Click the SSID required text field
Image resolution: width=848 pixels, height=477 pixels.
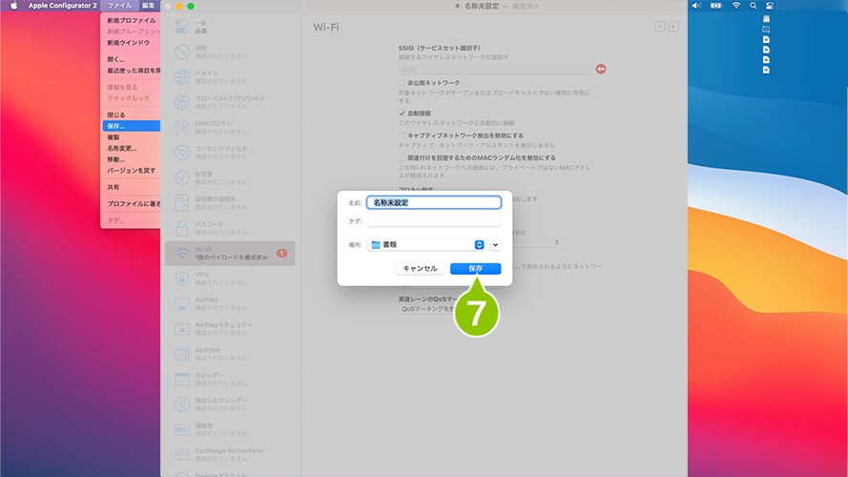pos(495,70)
